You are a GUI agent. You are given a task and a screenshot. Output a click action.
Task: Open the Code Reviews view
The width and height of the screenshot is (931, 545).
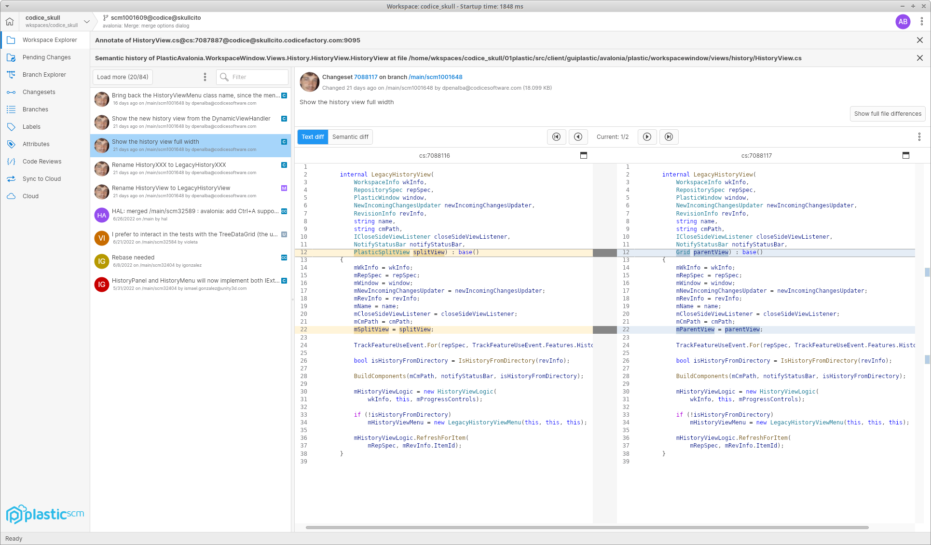(x=42, y=161)
